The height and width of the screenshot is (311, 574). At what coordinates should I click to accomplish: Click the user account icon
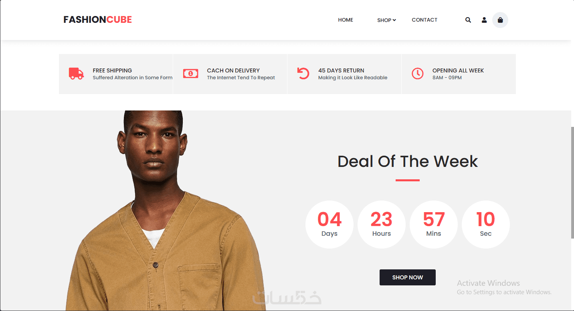(x=484, y=20)
